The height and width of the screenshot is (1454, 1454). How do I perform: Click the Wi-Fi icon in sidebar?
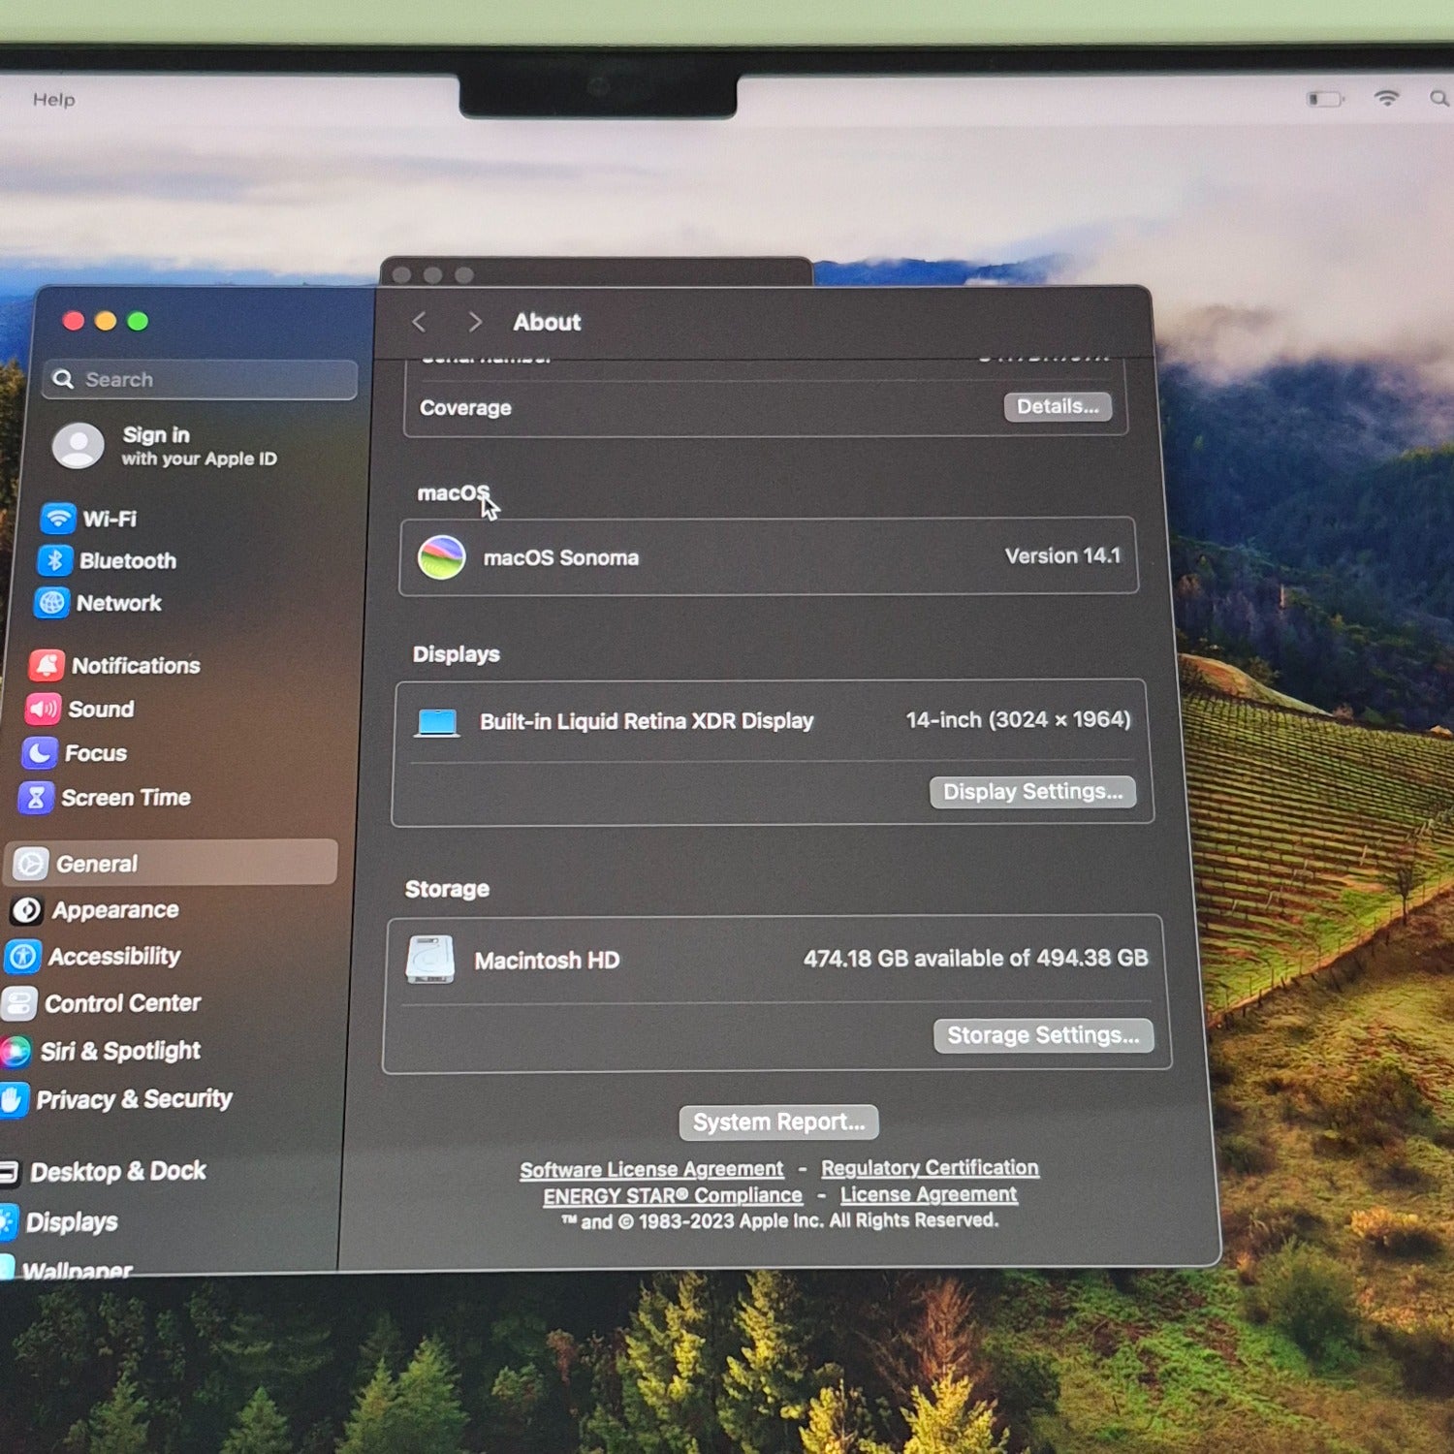coord(58,519)
